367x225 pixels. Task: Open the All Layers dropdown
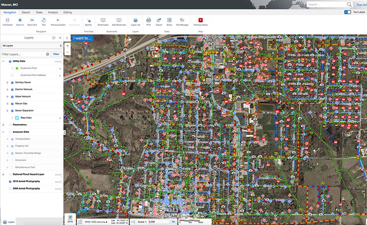tap(32, 46)
